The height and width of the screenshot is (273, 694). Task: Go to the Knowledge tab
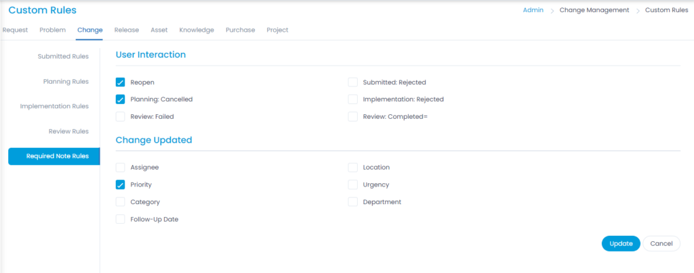(x=197, y=30)
